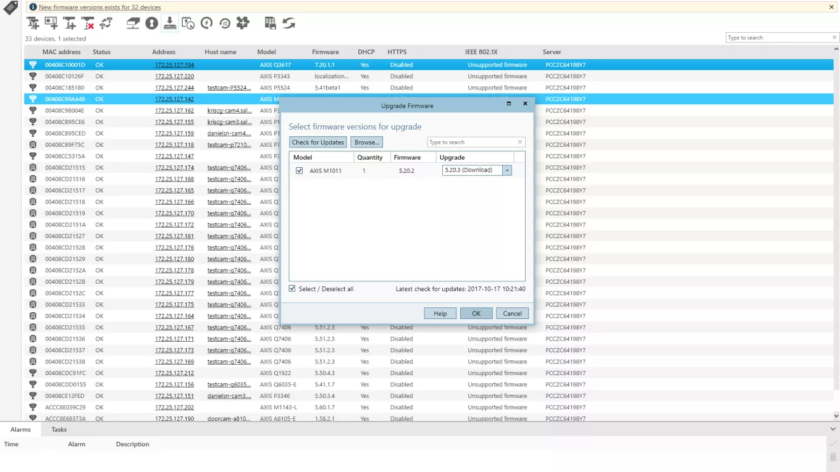This screenshot has width=840, height=472.
Task: Dismiss the new firmware notification banner
Action: click(x=831, y=7)
